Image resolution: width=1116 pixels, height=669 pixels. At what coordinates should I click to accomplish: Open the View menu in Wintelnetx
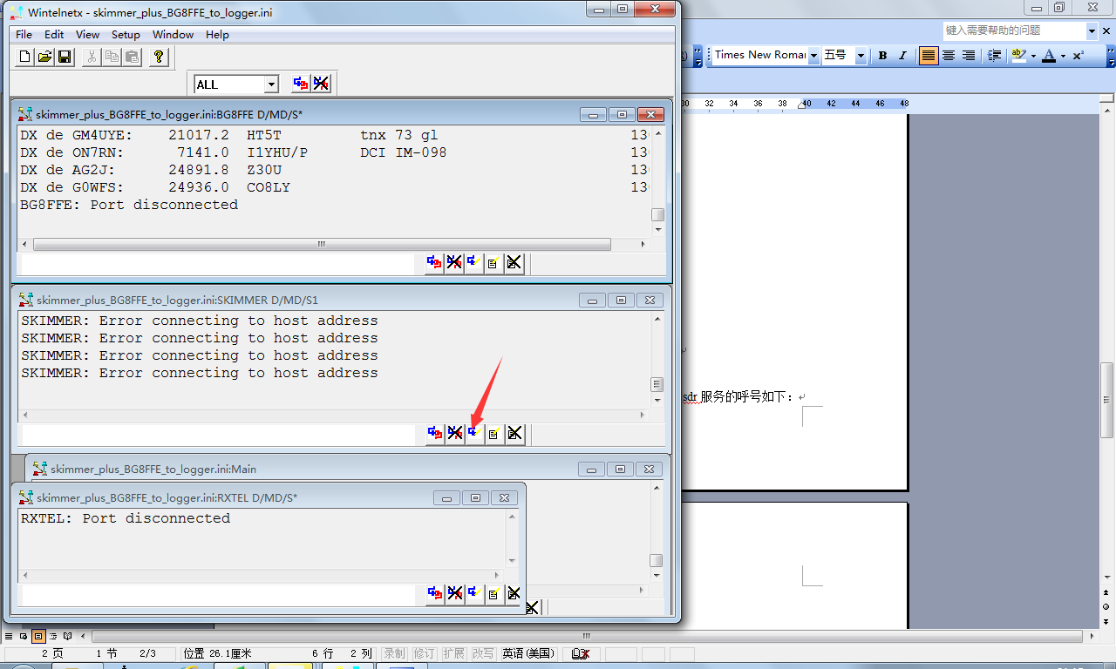click(87, 35)
